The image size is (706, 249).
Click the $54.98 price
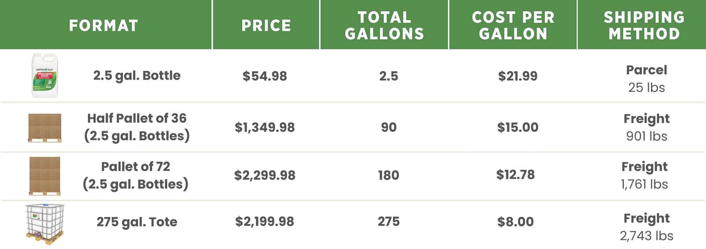coord(265,76)
